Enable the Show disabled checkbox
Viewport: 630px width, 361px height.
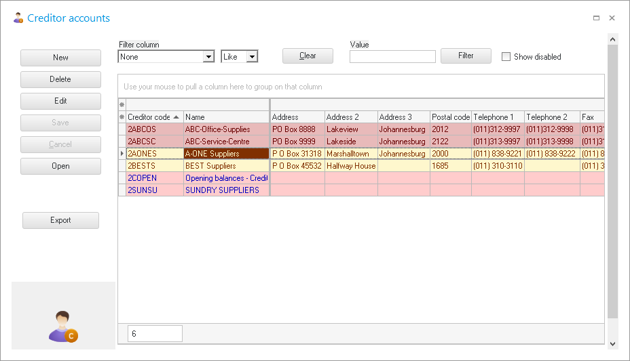(x=506, y=57)
